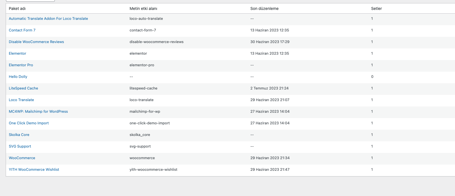Screen dimensions: 455x196
Task: Click the date in the One Click Demo Import row
Action: (270, 123)
